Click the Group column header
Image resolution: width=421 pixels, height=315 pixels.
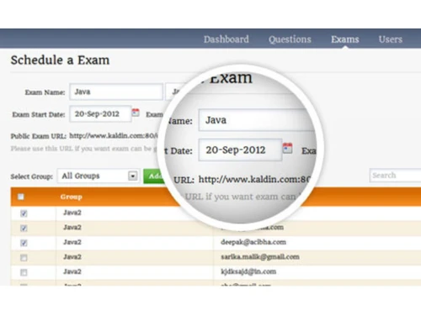coord(72,197)
